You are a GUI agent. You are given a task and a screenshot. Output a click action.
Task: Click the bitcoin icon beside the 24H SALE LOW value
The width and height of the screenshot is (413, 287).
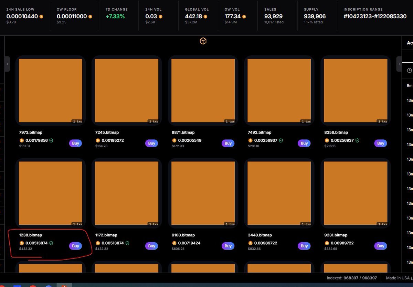[41, 17]
